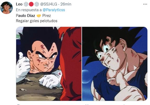Click the 'En respuesta a' reply label
The width and height of the screenshot is (150, 105).
coord(29,10)
